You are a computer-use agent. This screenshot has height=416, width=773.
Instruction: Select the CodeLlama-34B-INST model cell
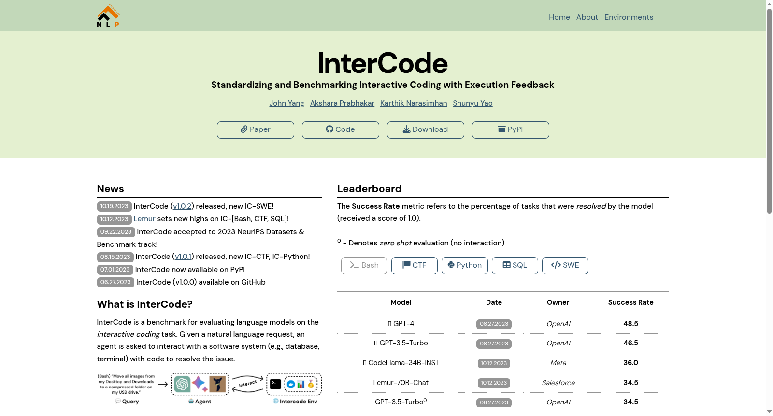(401, 363)
